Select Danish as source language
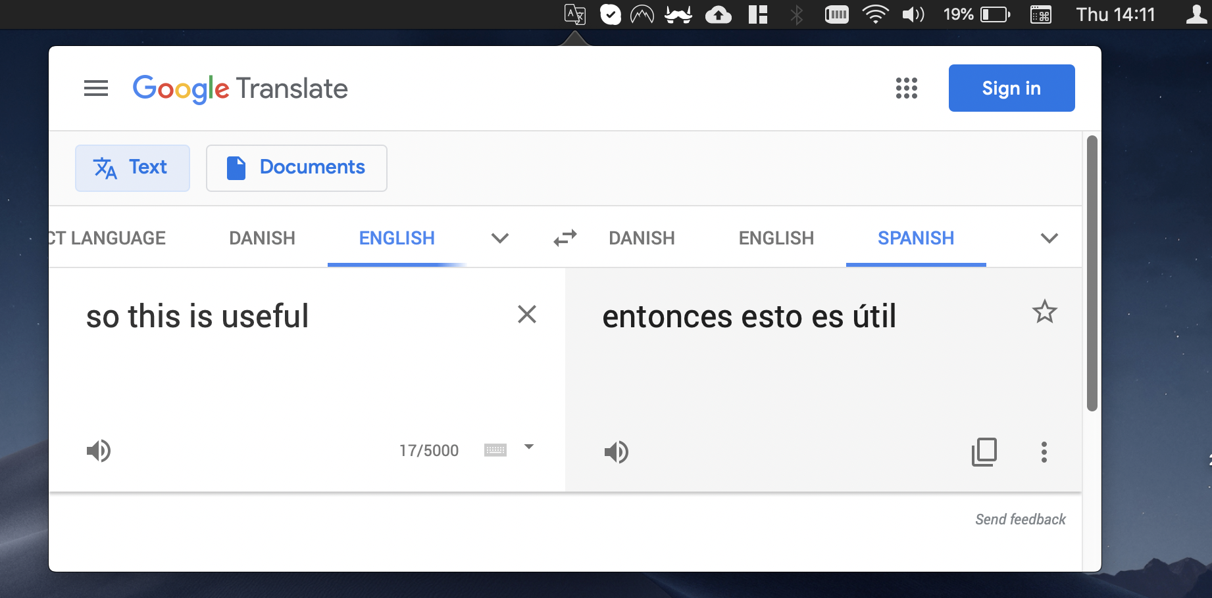1212x598 pixels. (262, 238)
